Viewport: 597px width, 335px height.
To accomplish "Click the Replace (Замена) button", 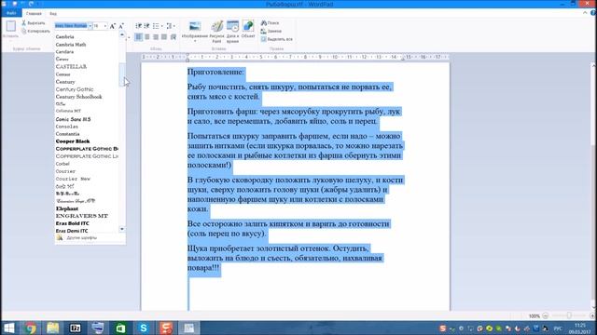I will 271,31.
